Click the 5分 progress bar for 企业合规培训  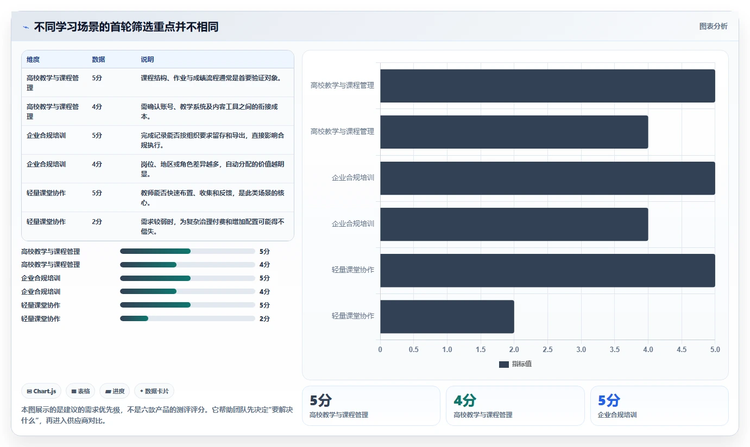tap(187, 278)
